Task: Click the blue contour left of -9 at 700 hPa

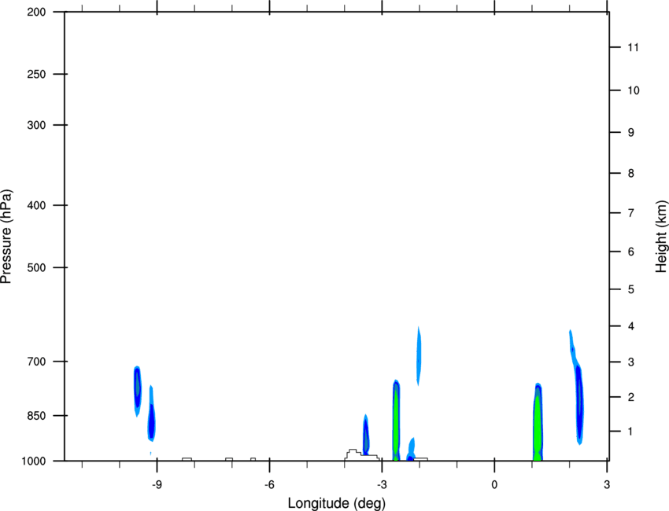Action: click(x=137, y=391)
